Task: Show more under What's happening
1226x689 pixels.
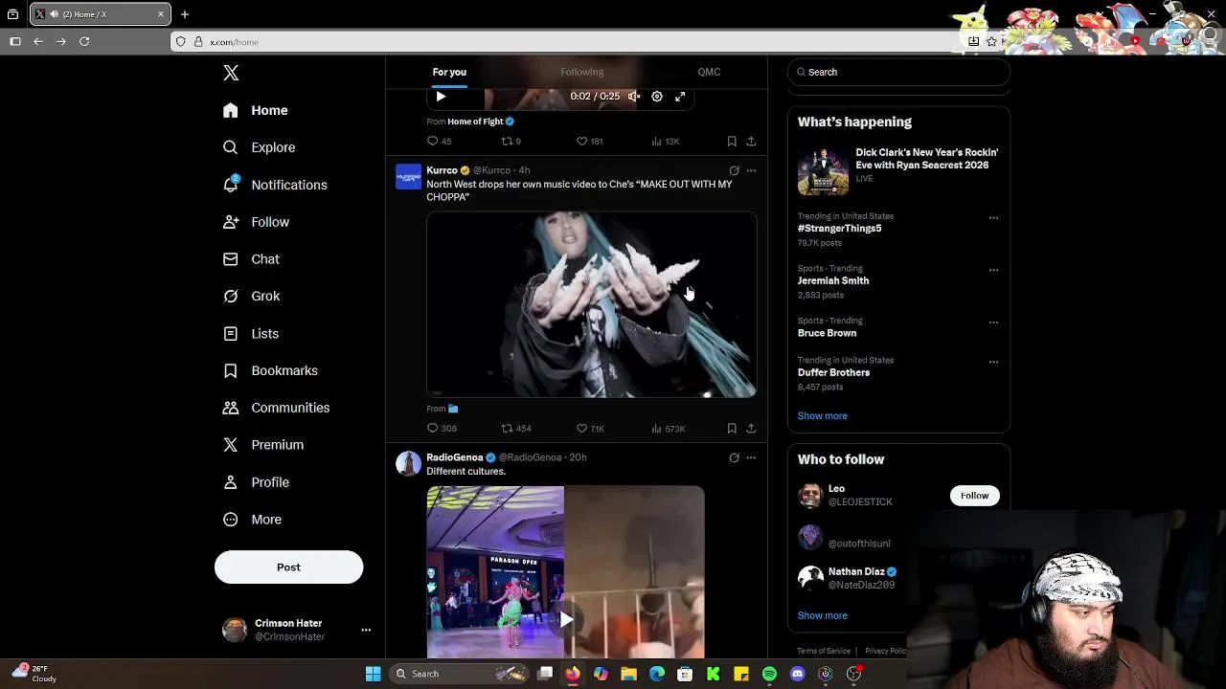Action: [x=822, y=416]
